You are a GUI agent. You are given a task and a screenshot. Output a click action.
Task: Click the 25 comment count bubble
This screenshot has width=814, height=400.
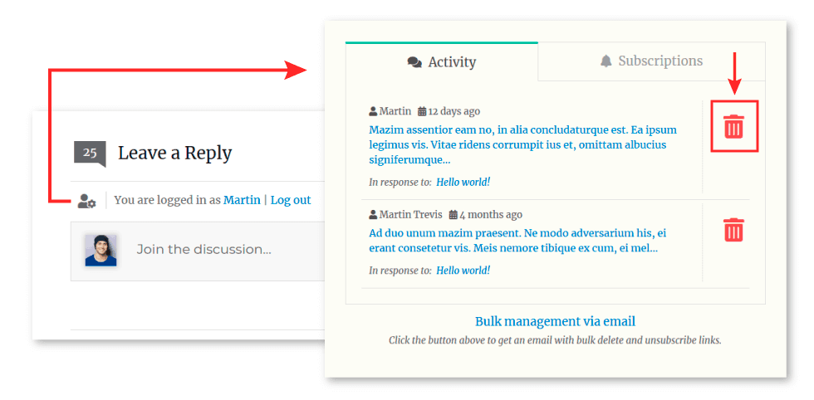pos(90,154)
